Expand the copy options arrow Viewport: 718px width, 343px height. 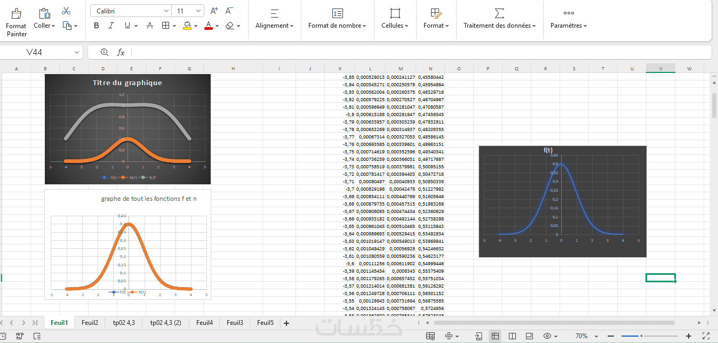75,26
